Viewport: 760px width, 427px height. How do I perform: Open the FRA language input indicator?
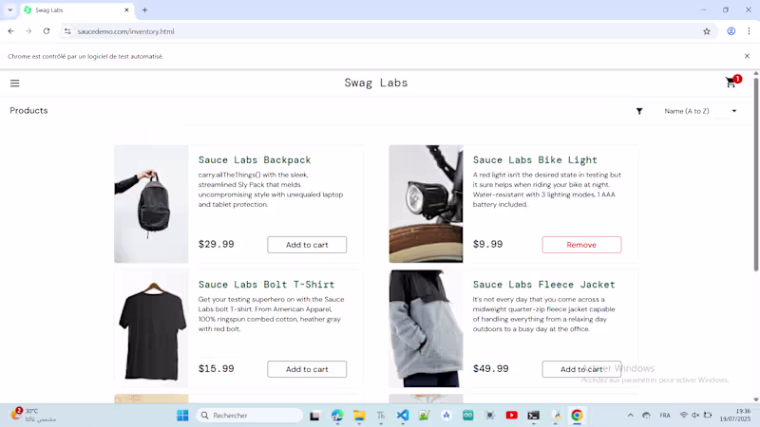click(x=665, y=416)
